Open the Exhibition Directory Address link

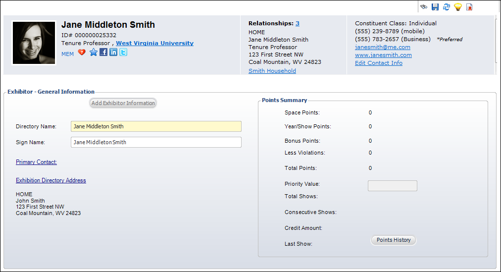51,180
